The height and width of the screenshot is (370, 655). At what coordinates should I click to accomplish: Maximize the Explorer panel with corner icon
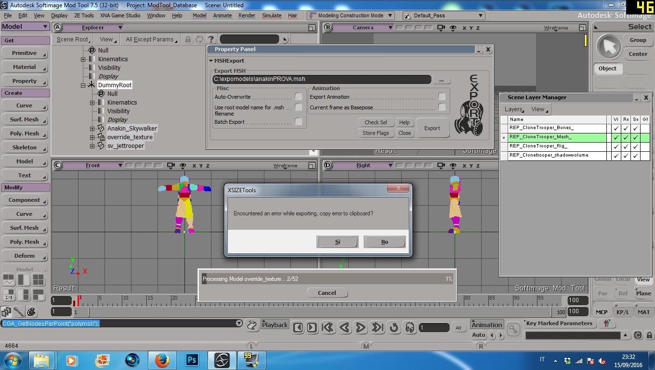point(312,28)
